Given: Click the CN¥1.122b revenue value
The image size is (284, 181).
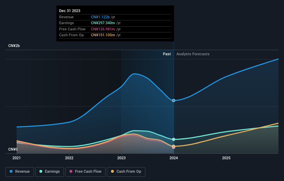Looking at the screenshot, I should (100, 17).
